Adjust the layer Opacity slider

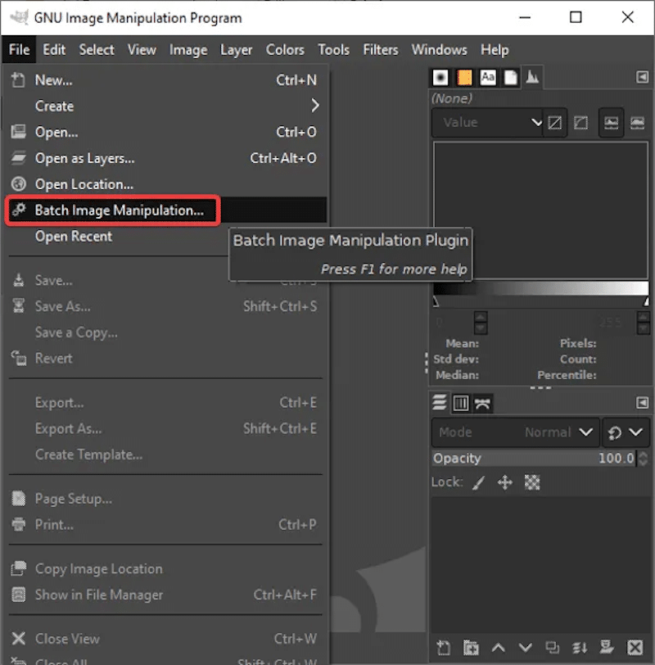pos(534,458)
